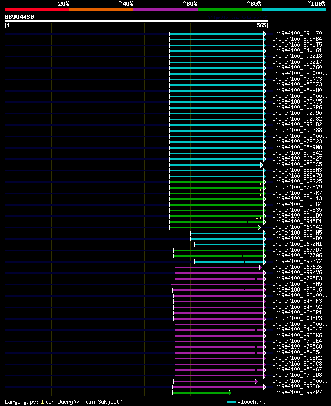The height and width of the screenshot is (406, 331).
Task: Select the UniRef100_C5X9W8 label
Action: point(297,147)
